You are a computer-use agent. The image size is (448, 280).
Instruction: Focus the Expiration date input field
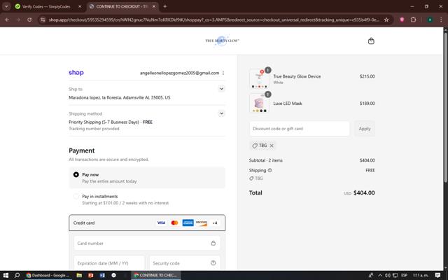coord(109,263)
